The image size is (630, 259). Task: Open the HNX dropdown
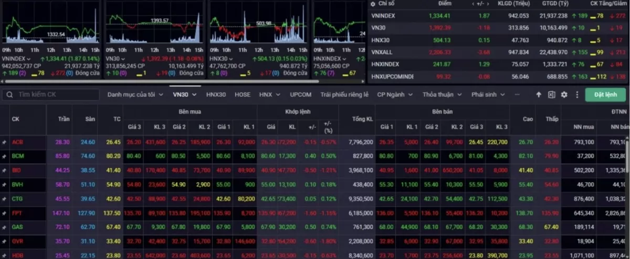(269, 95)
